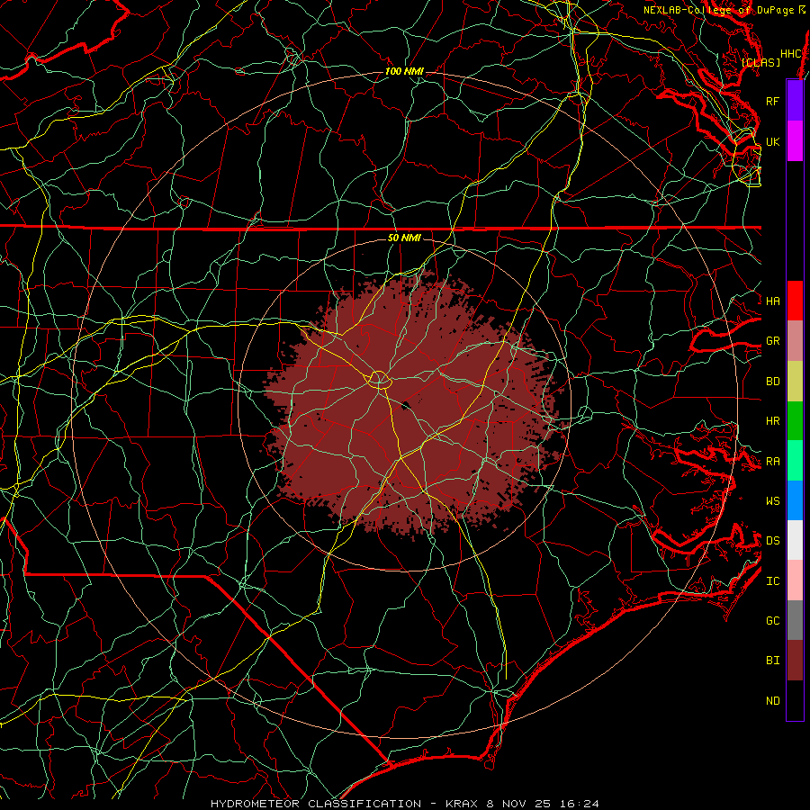Click the HHC product code label

[790, 54]
